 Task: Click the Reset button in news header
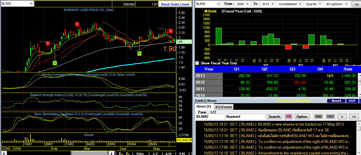[x=336, y=101]
